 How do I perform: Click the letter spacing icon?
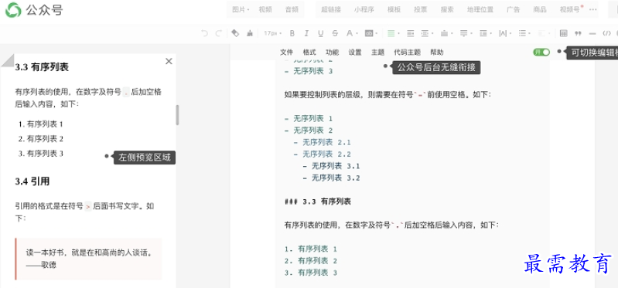(x=503, y=33)
